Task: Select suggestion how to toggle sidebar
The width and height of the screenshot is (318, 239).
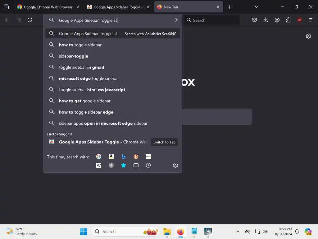Action: coord(112,45)
